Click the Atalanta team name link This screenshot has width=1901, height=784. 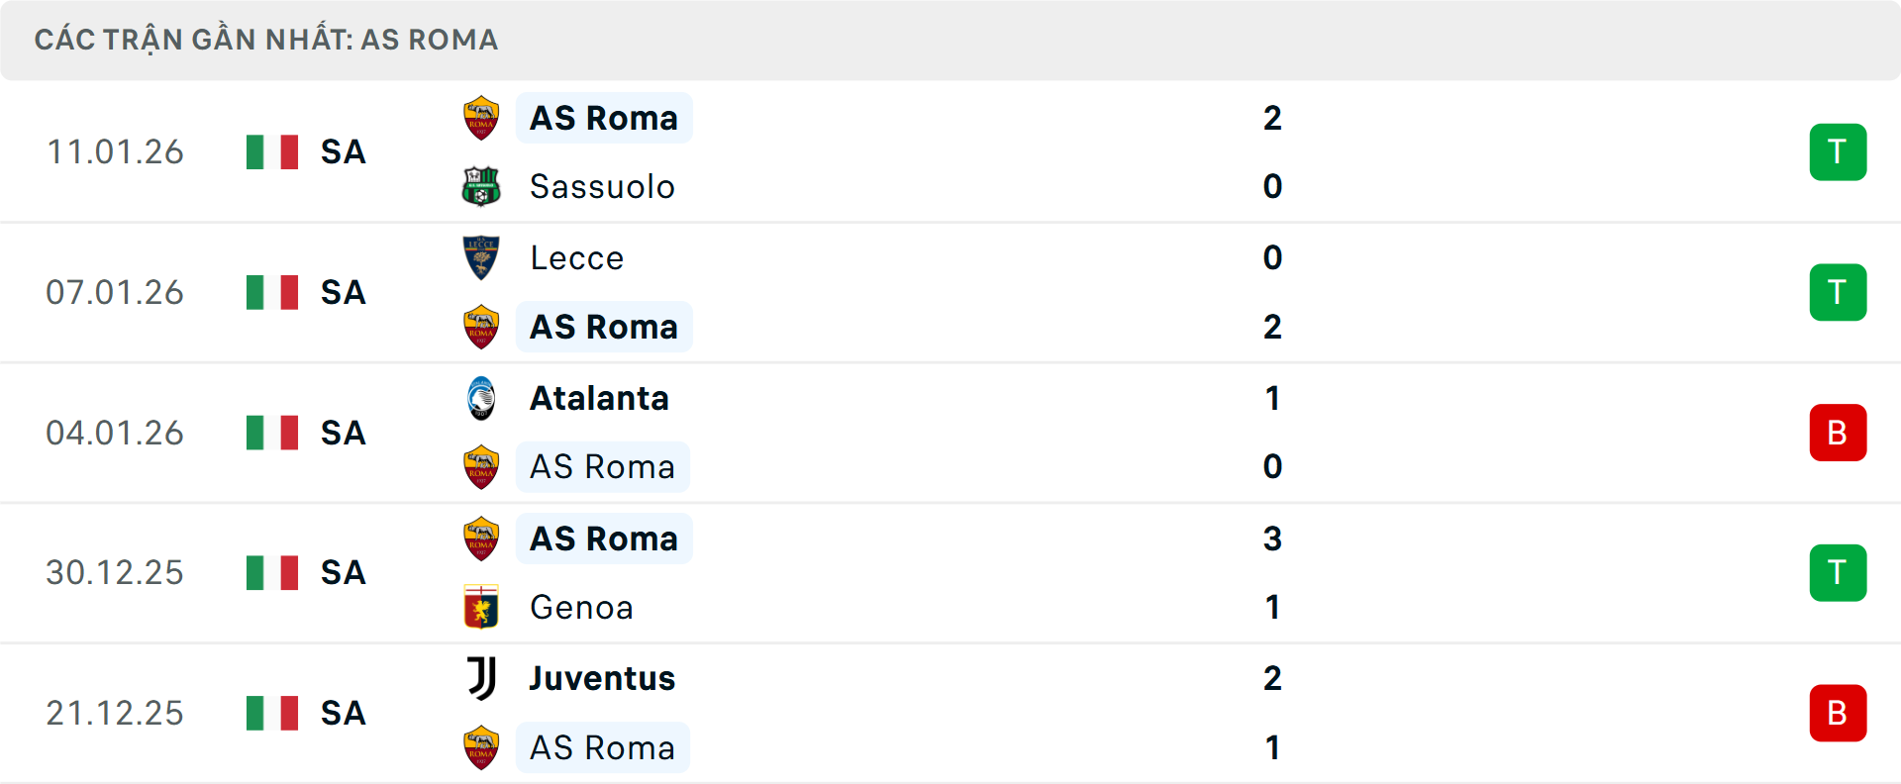click(x=598, y=398)
